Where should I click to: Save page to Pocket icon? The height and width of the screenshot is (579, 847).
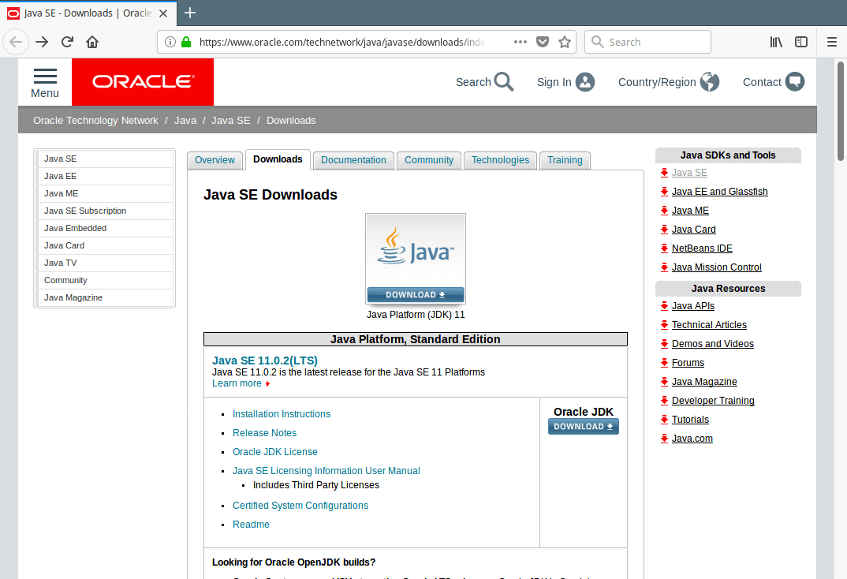(543, 42)
